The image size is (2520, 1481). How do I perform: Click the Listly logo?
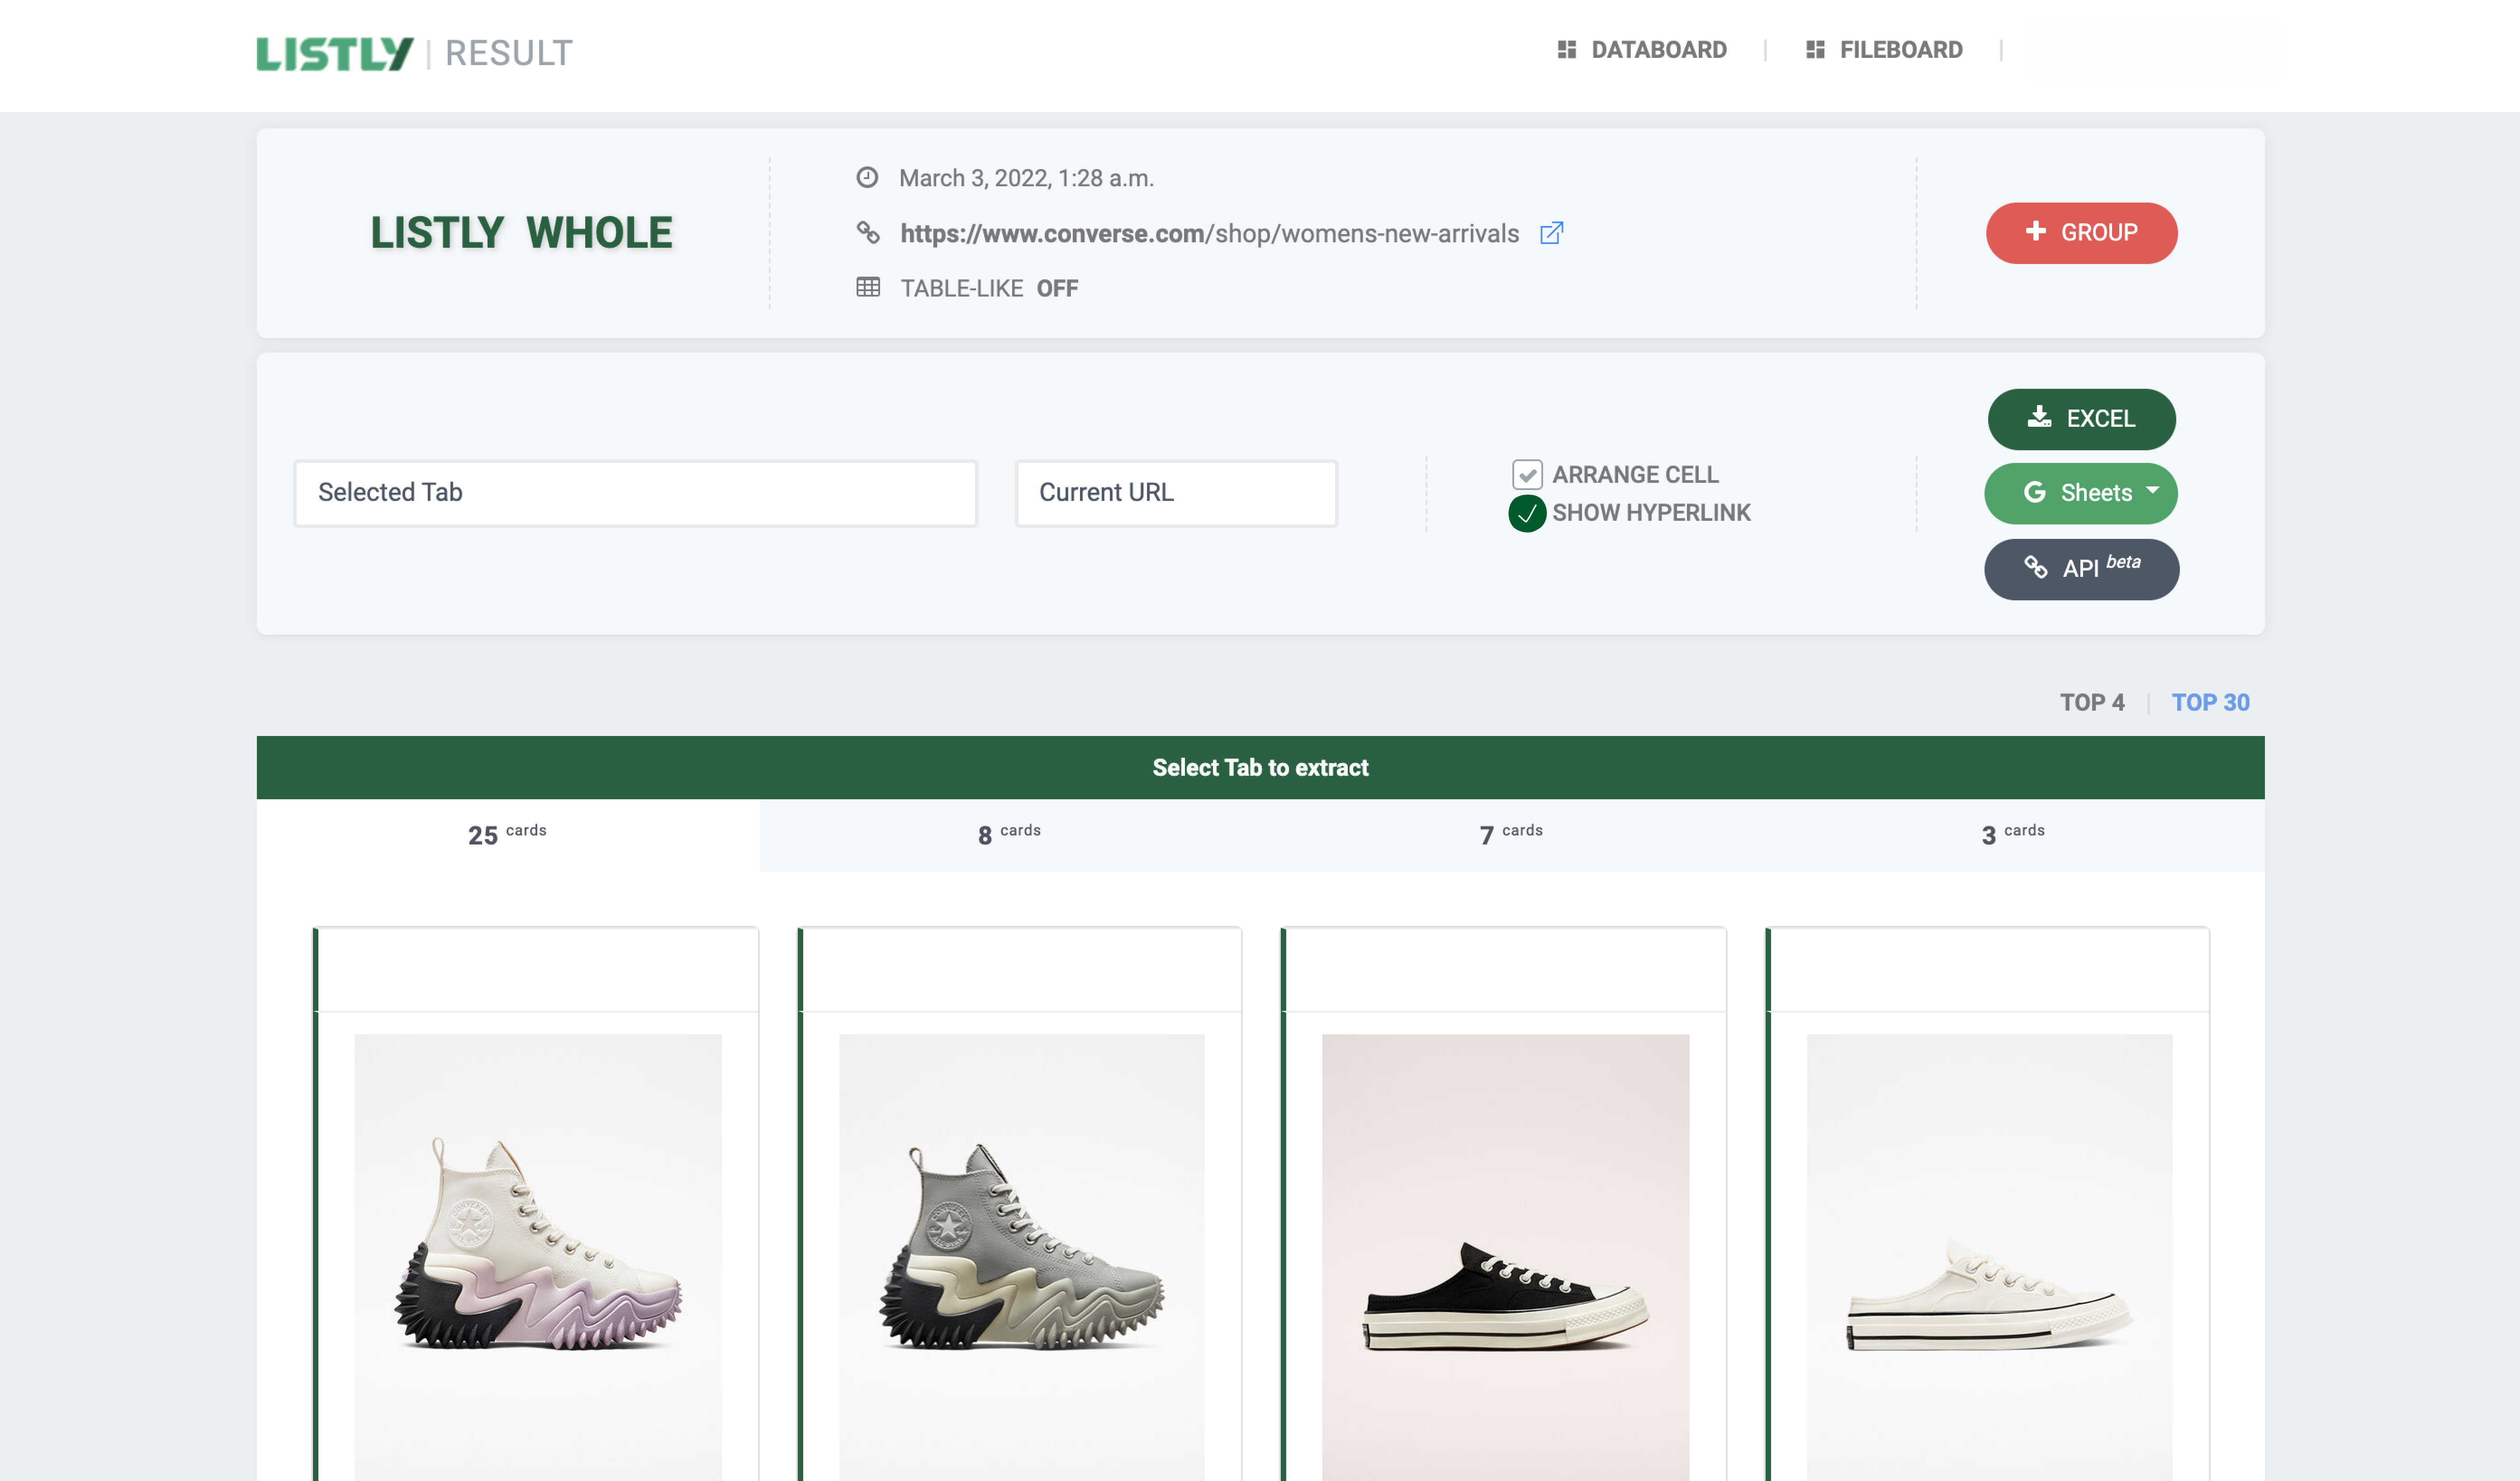(x=334, y=53)
